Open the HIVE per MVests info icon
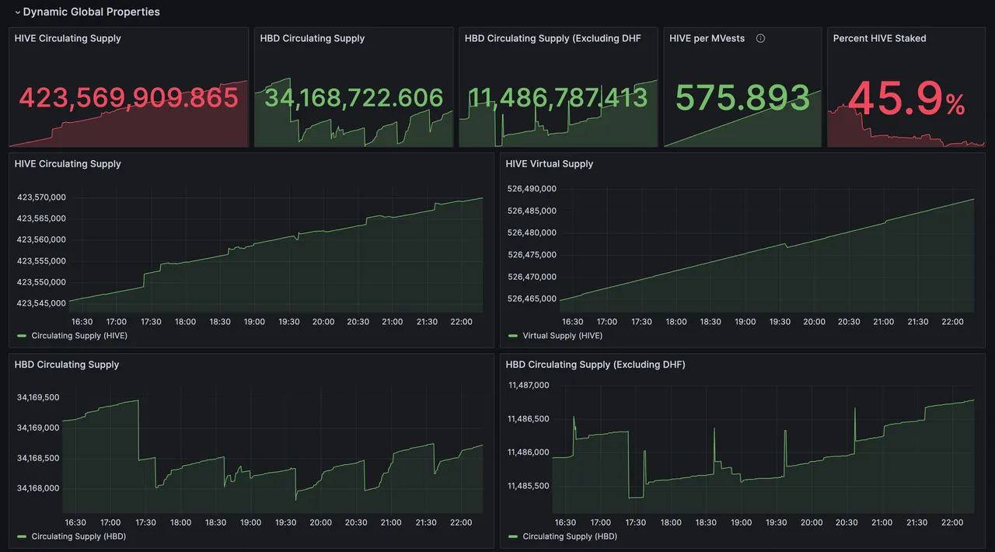This screenshot has height=552, width=995. 760,38
